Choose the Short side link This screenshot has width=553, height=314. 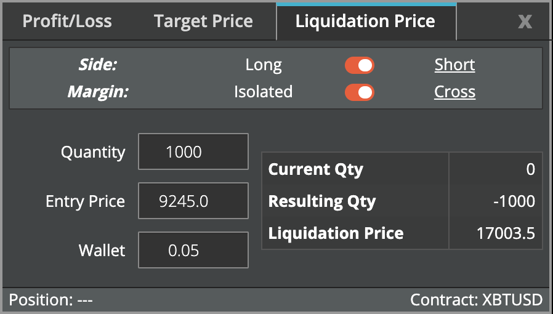coord(454,65)
